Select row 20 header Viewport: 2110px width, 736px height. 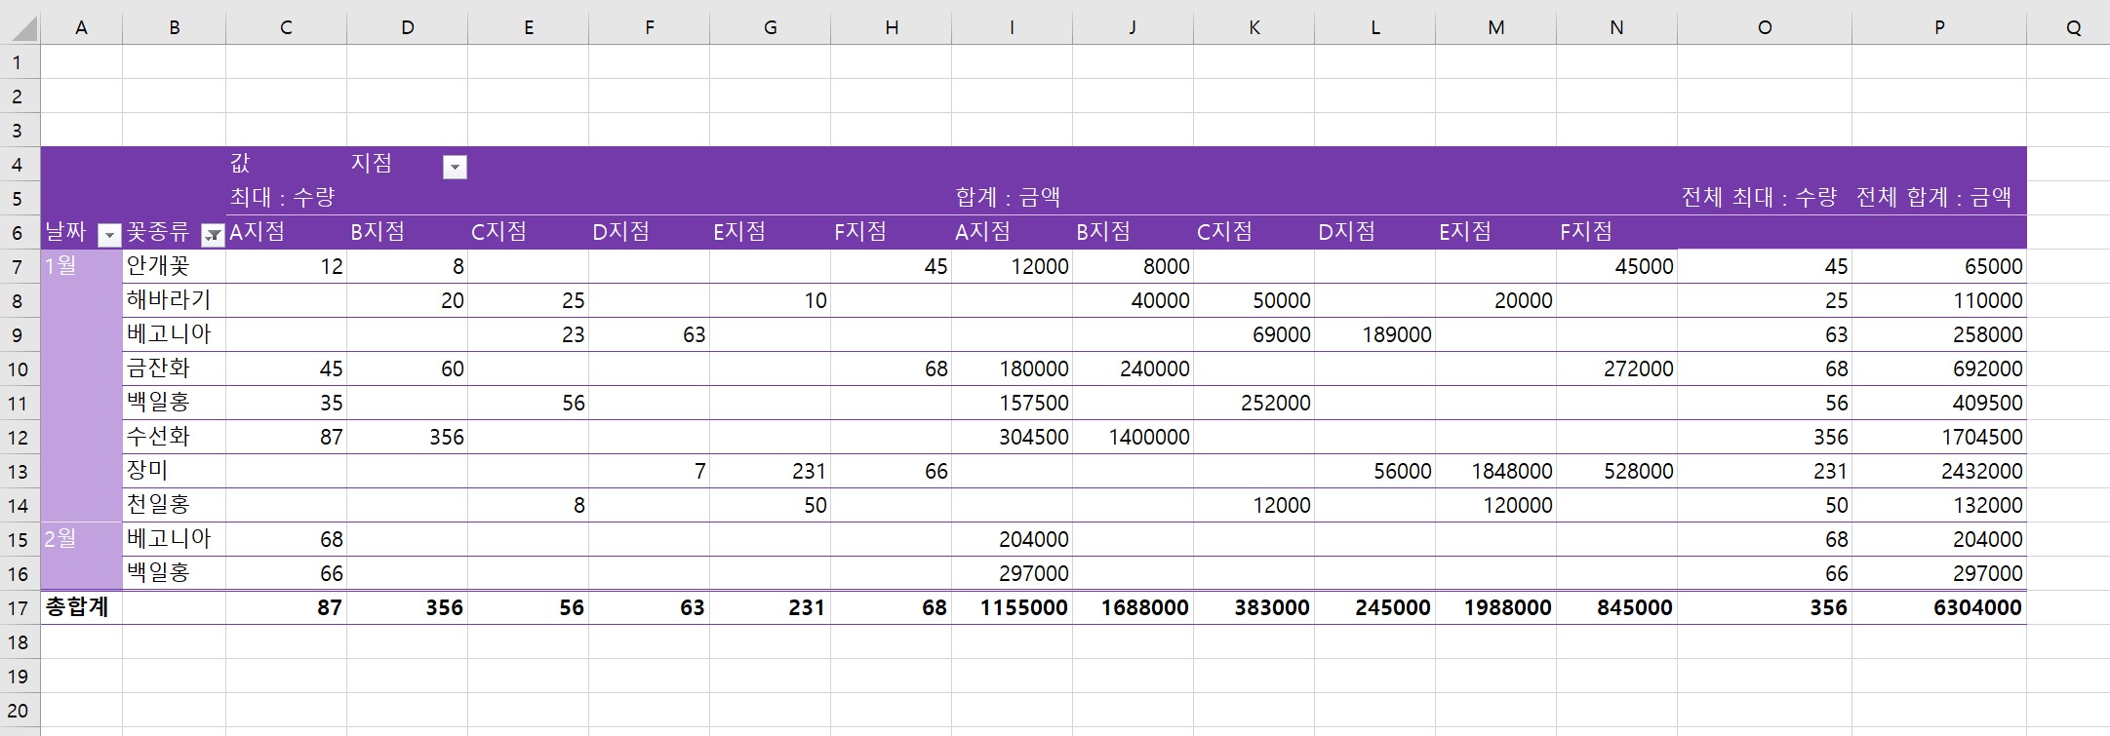coord(20,710)
